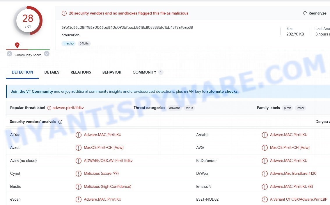
Task: Click A Variant Of OSX/Adware.Pirrit.BP result
Action: pos(299,199)
